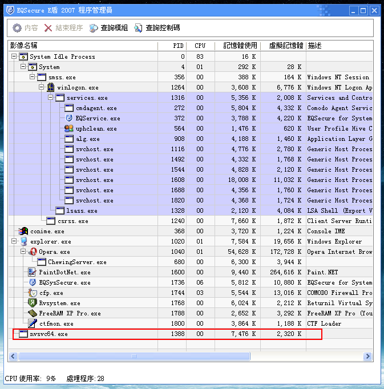Click the red X end-process icon
This screenshot has width=384, height=389.
[x=48, y=28]
